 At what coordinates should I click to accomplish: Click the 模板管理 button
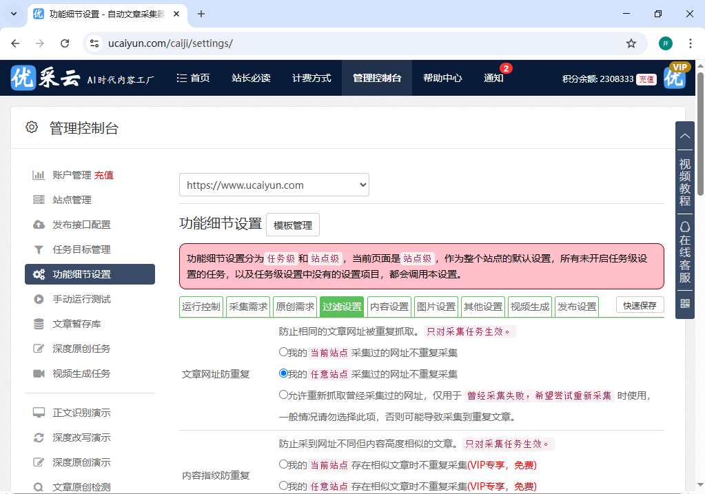(x=292, y=225)
